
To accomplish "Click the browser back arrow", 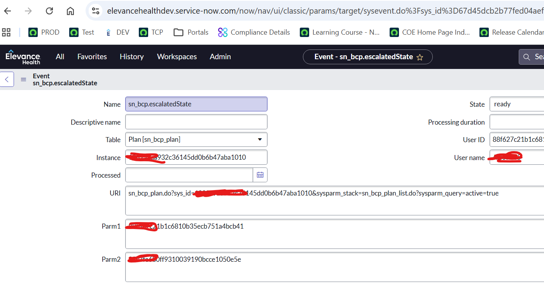I will click(7, 11).
